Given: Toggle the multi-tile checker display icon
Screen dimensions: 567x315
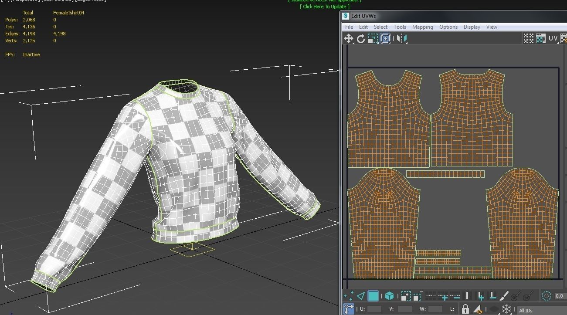Looking at the screenshot, I should 528,38.
